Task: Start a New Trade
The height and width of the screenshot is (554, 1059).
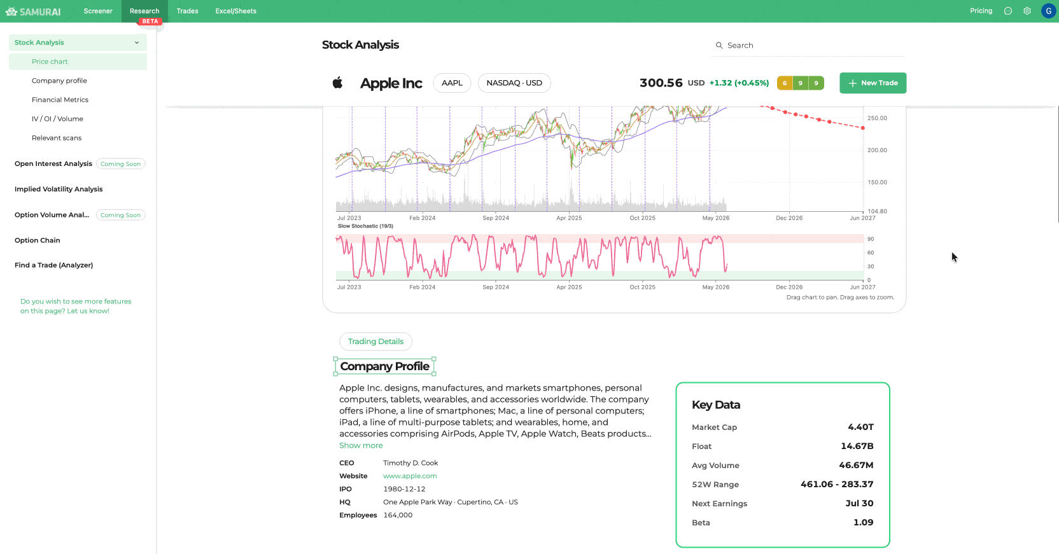Action: [x=873, y=83]
